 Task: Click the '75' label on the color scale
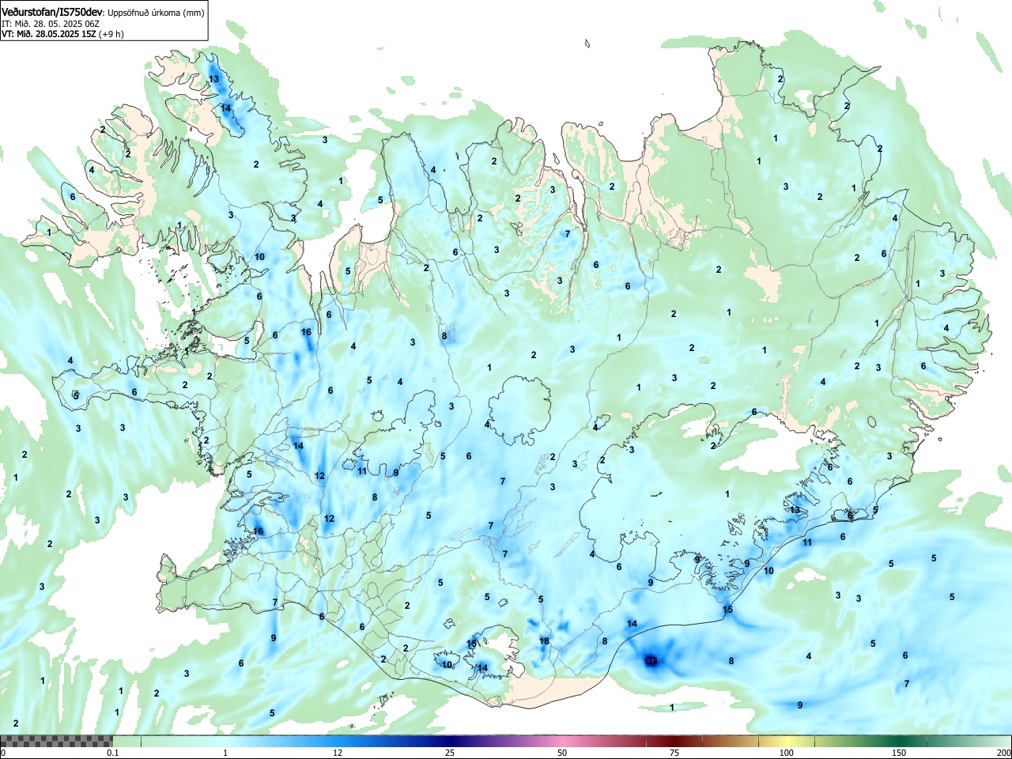tap(674, 753)
